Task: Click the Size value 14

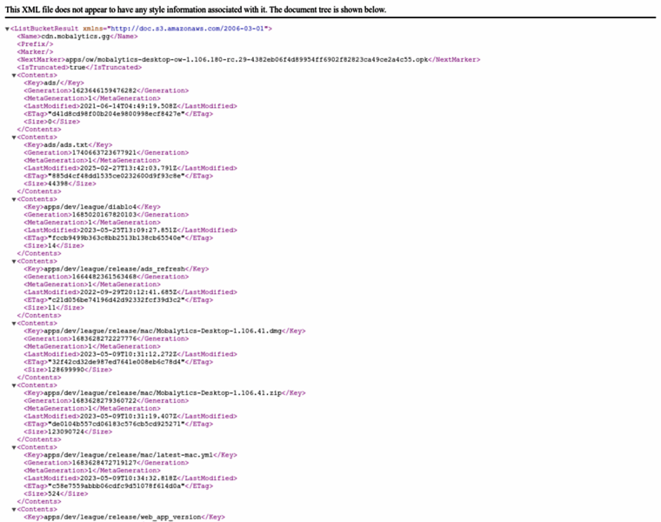Action: pyautogui.click(x=52, y=246)
